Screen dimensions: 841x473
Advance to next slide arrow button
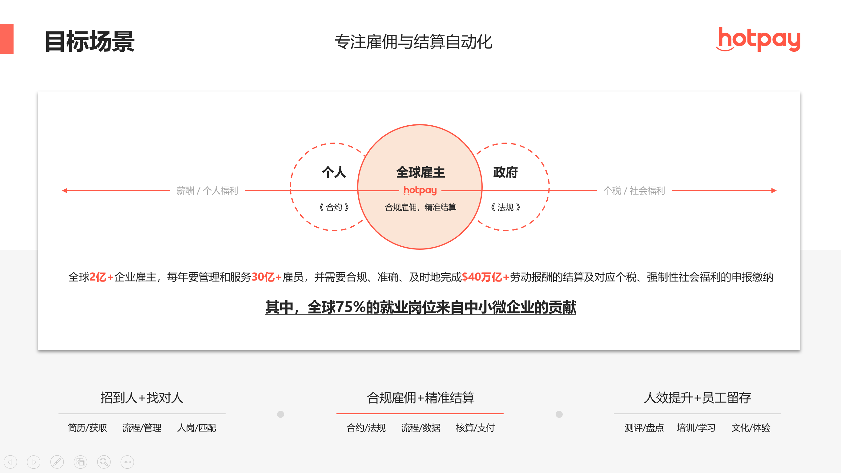click(34, 462)
